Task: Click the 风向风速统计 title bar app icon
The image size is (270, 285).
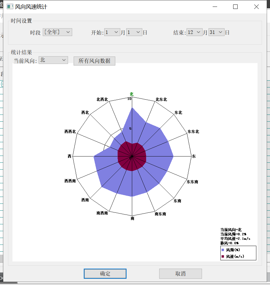Action: (x=10, y=7)
